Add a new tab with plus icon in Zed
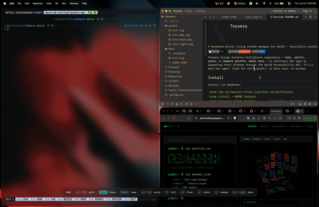The image size is (319, 207). tap(306, 17)
